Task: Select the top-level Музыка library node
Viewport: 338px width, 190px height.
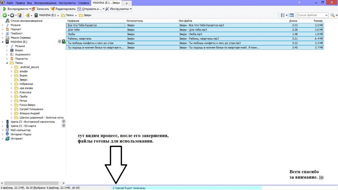Action: pyautogui.click(x=15, y=25)
